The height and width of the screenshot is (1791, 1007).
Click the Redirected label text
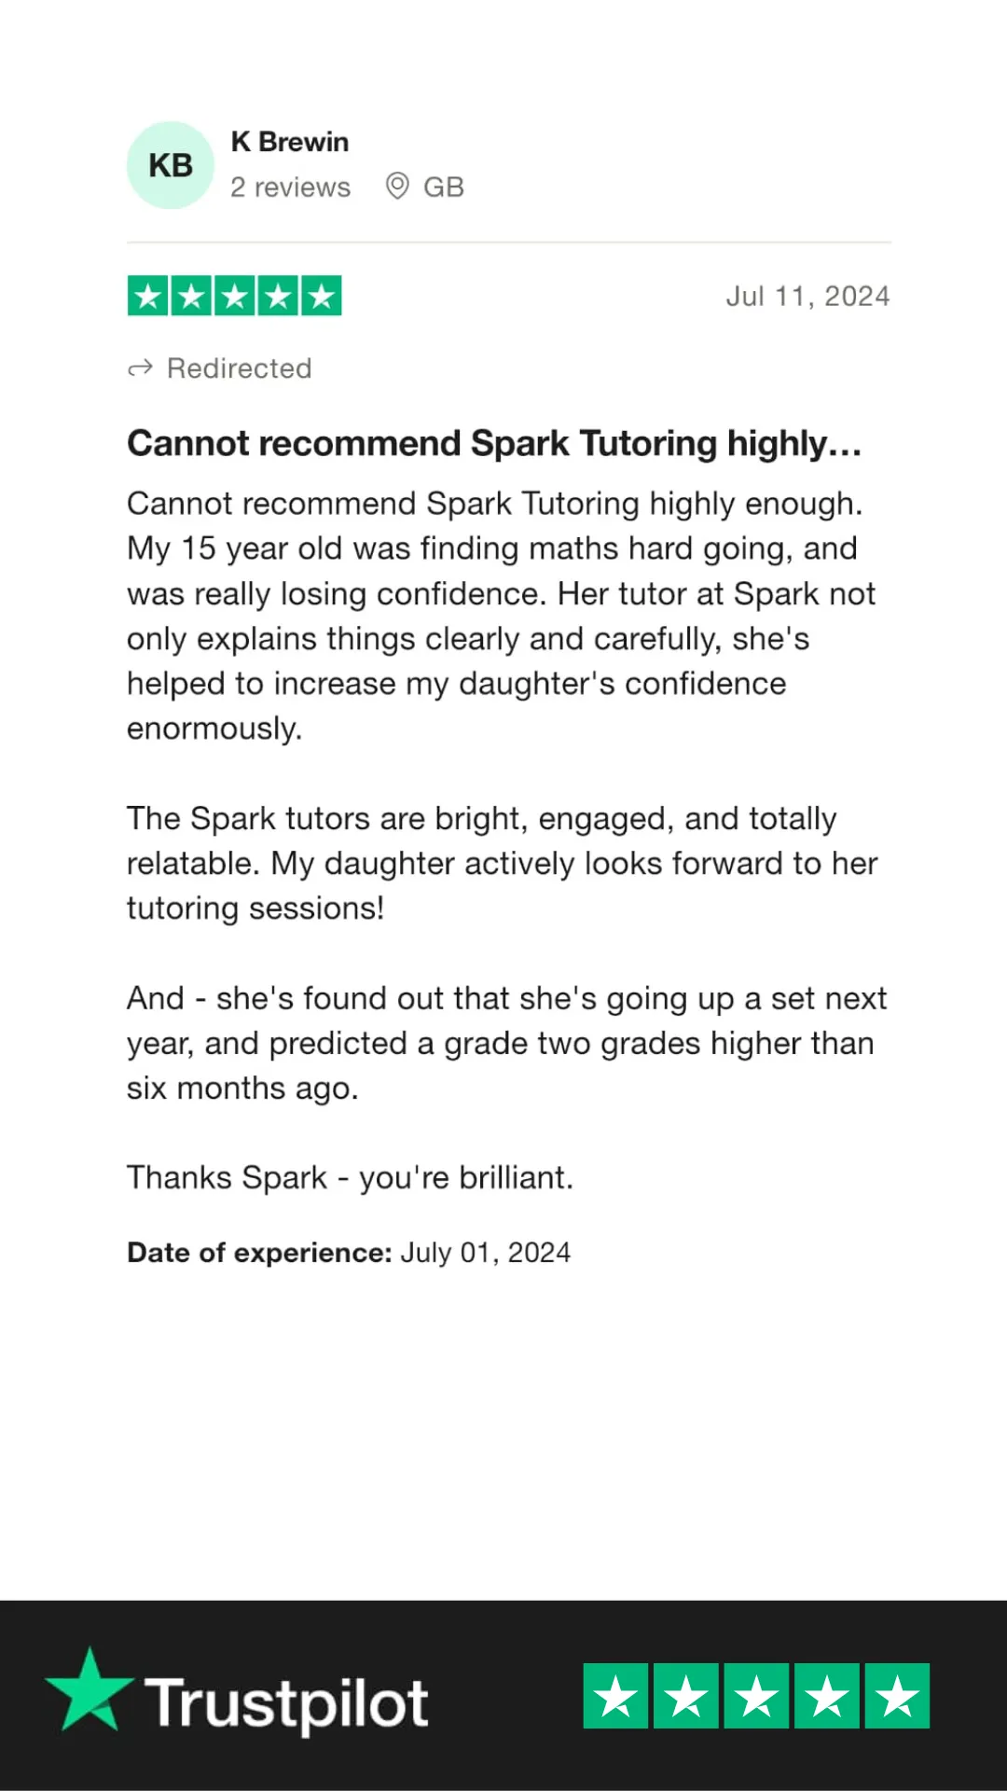coord(240,368)
